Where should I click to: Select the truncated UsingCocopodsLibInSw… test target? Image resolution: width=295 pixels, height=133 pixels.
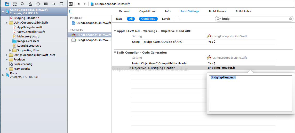91,40
